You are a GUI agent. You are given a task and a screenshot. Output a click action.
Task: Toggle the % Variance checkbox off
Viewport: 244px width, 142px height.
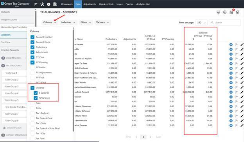point(36,98)
